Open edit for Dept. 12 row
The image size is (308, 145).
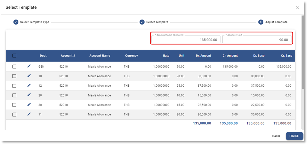29,85
